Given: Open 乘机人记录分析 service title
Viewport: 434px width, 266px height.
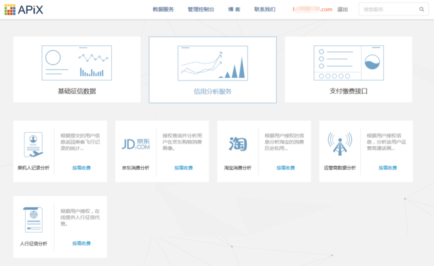Looking at the screenshot, I should pyautogui.click(x=33, y=168).
